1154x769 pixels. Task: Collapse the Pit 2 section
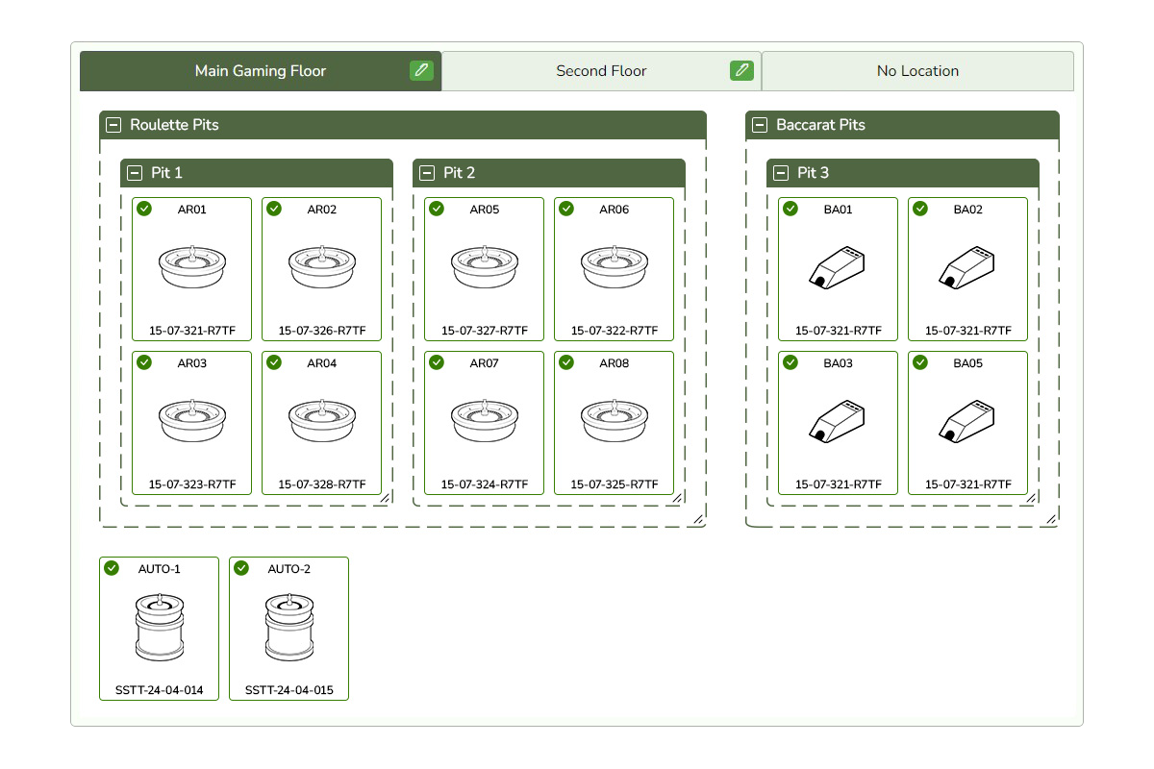click(427, 173)
